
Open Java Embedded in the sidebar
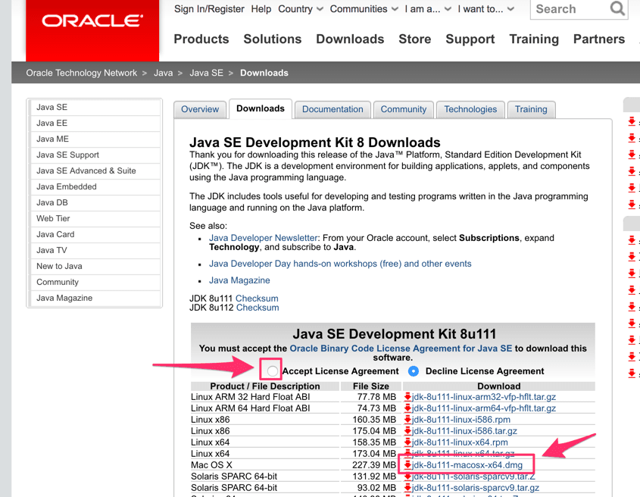pos(95,186)
